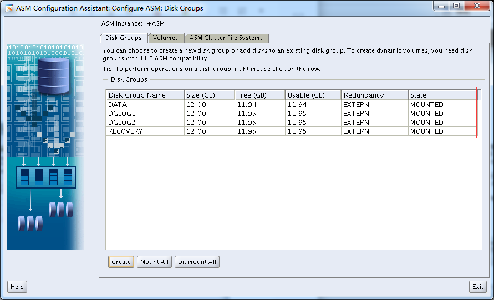
Task: Click the Create button
Action: tap(121, 262)
